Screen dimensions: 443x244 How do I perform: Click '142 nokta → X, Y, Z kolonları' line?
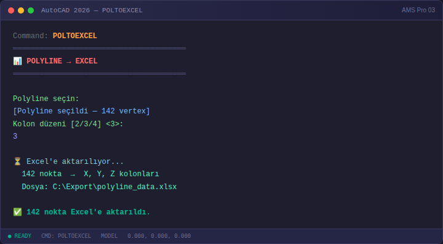tap(90, 174)
